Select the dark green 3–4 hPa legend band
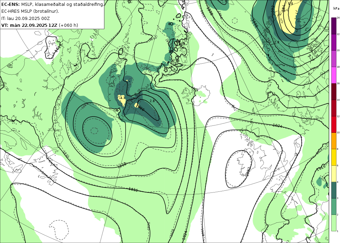 click(x=334, y=190)
